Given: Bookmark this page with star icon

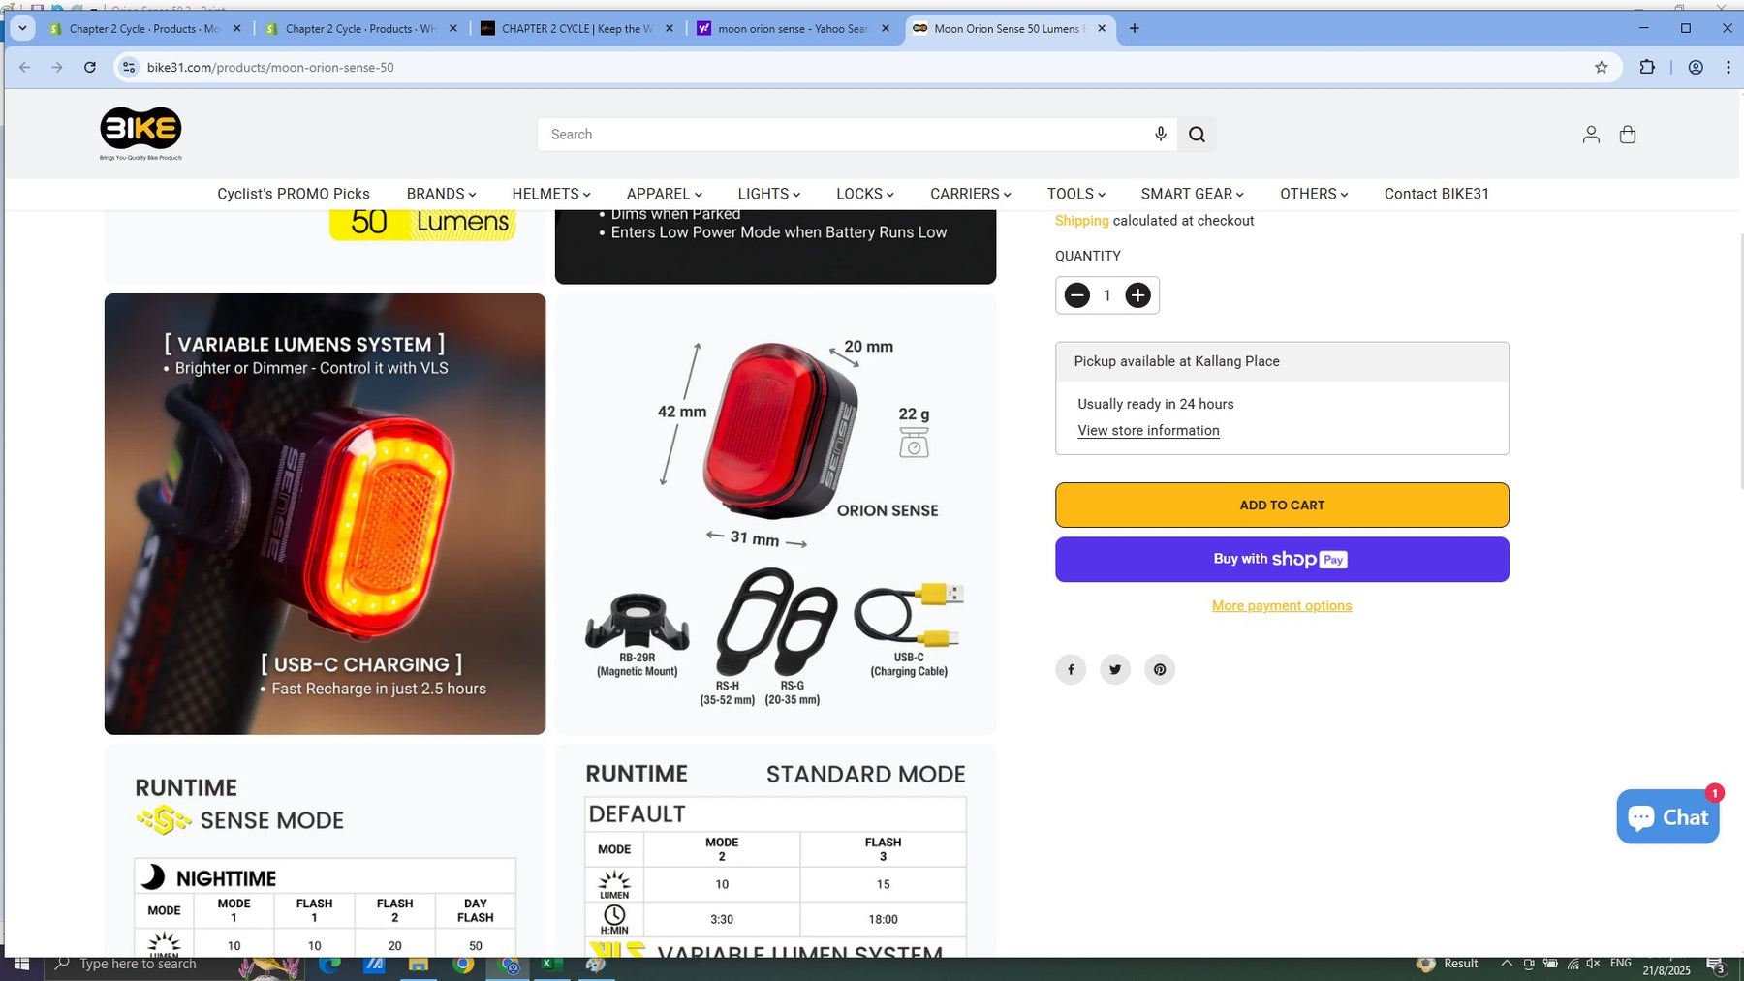Looking at the screenshot, I should (x=1601, y=67).
